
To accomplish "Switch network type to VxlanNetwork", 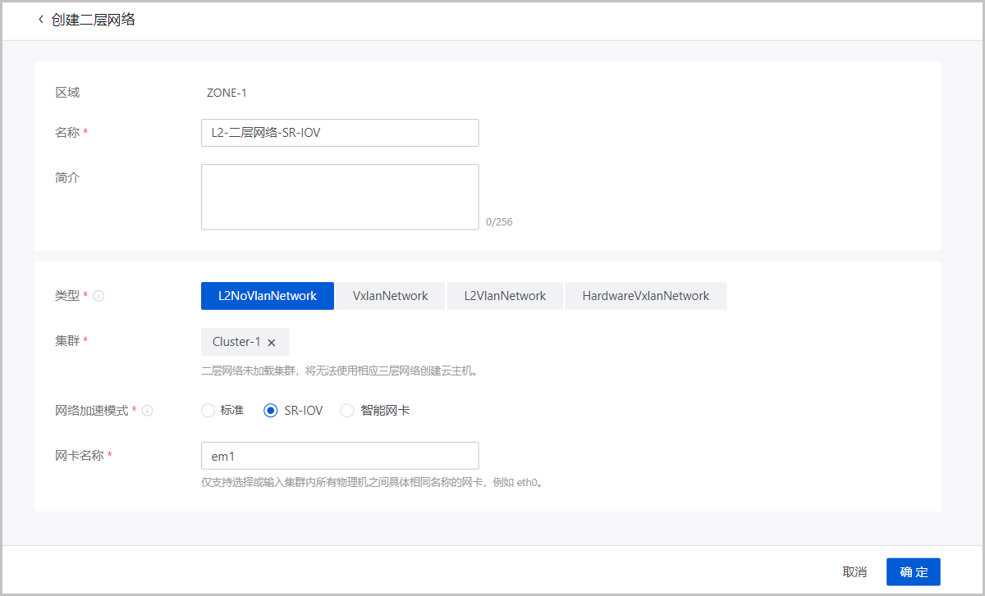I will tap(391, 296).
